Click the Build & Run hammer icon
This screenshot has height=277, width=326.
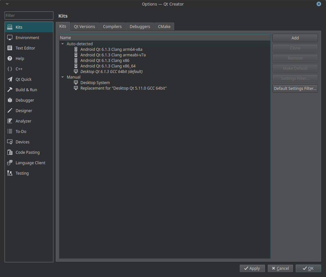[10, 90]
